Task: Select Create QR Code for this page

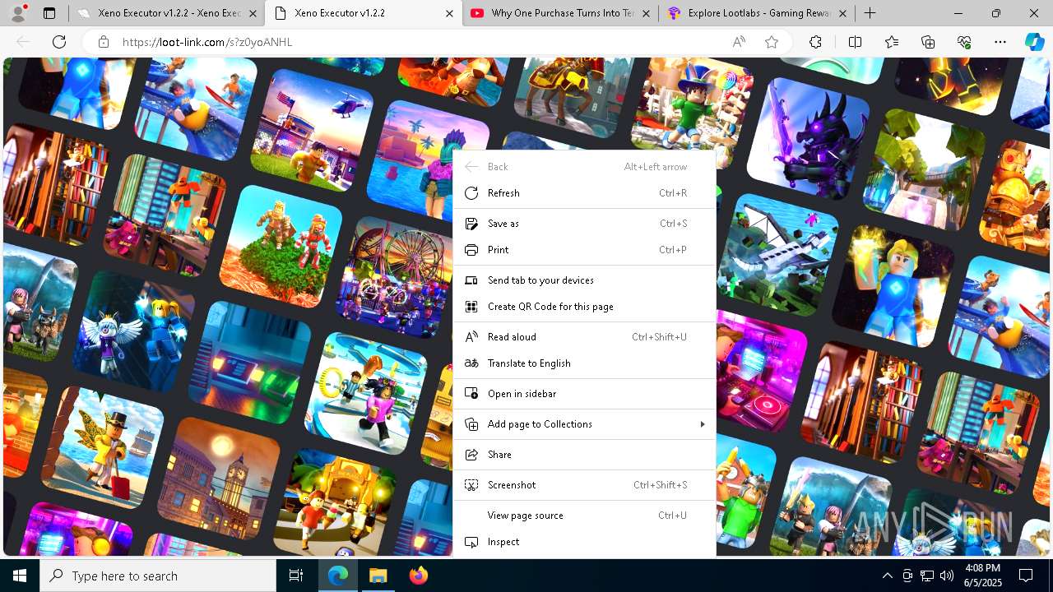Action: [584, 307]
